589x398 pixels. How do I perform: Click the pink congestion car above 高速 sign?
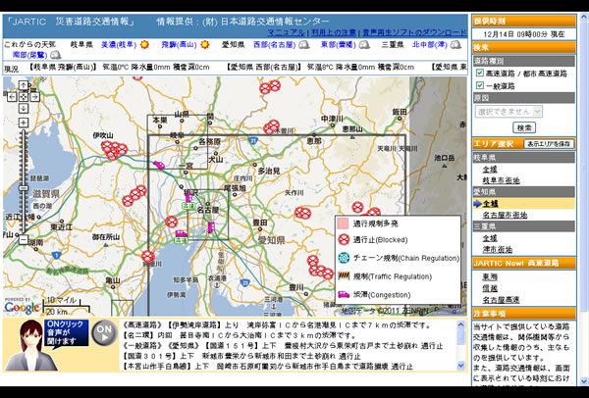[x=181, y=233]
